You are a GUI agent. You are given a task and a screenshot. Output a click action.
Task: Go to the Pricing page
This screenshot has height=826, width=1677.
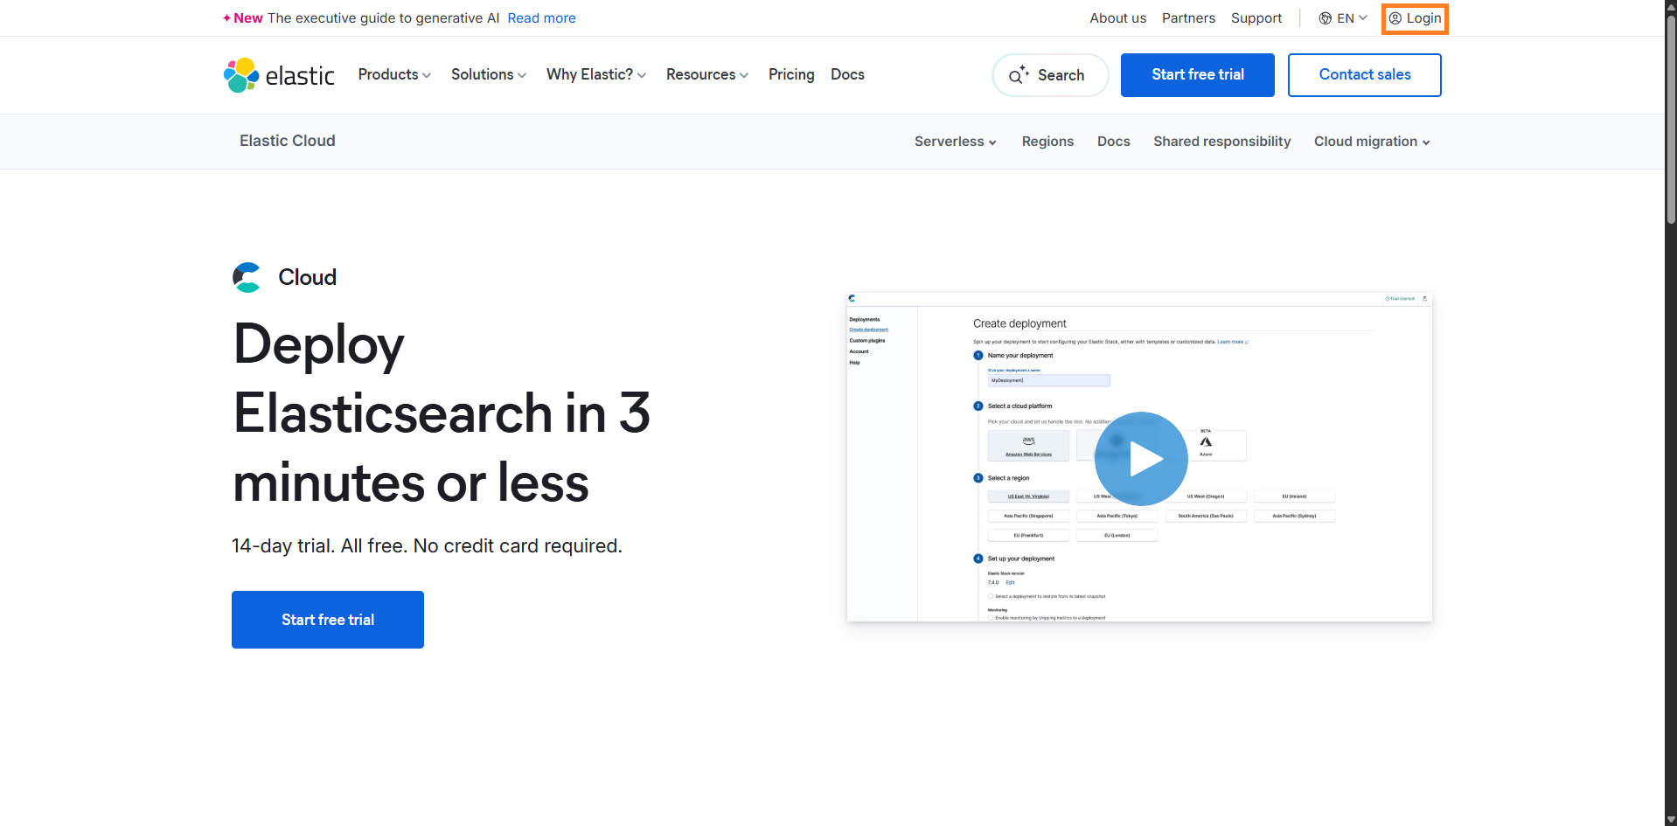791,75
